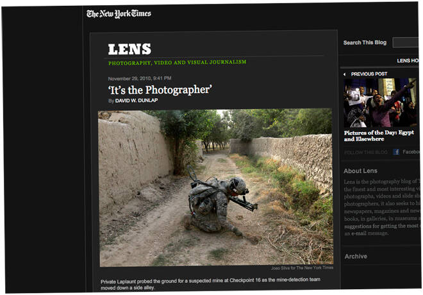Click the About Lens heading
Screen dimensions: 423x295
(360, 171)
